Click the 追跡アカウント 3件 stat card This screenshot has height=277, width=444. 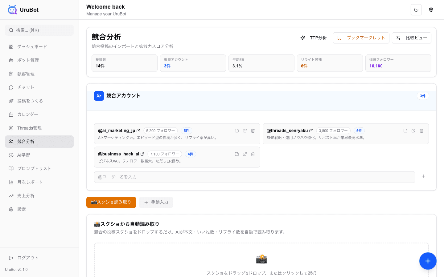(x=193, y=63)
